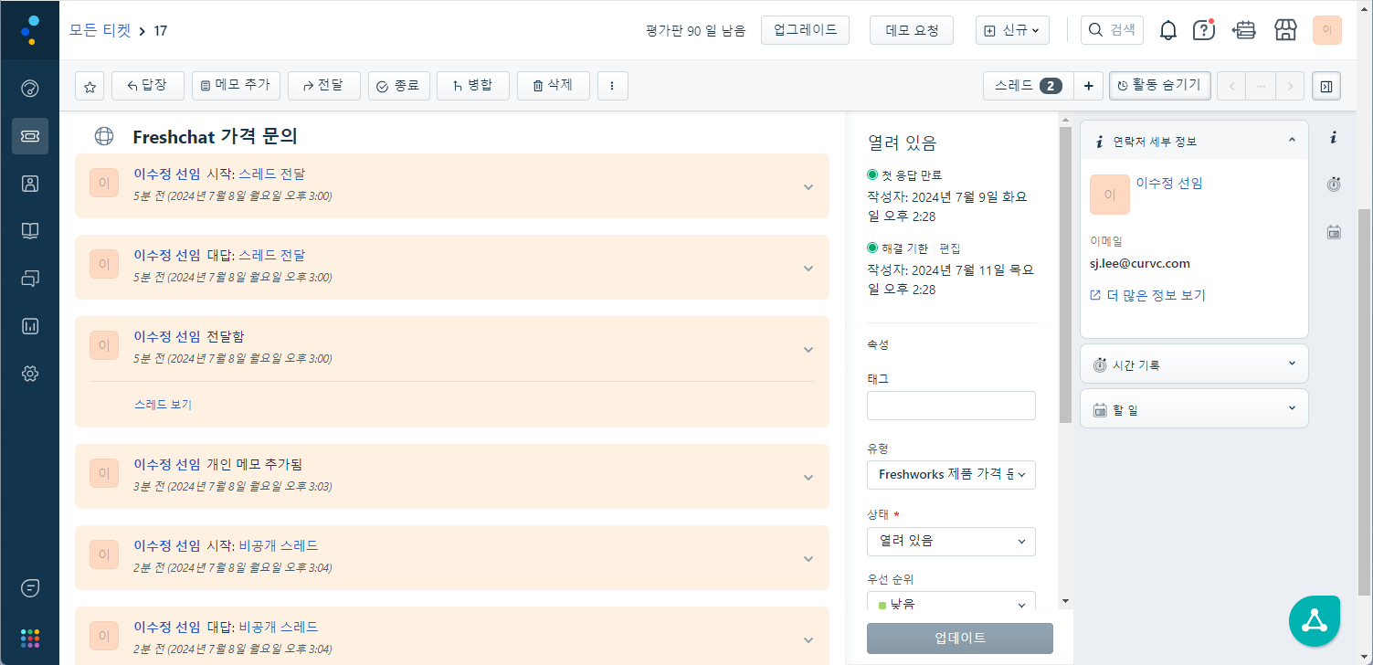
Task: Open the ticket shortcuts icon beside help
Action: [x=1244, y=30]
